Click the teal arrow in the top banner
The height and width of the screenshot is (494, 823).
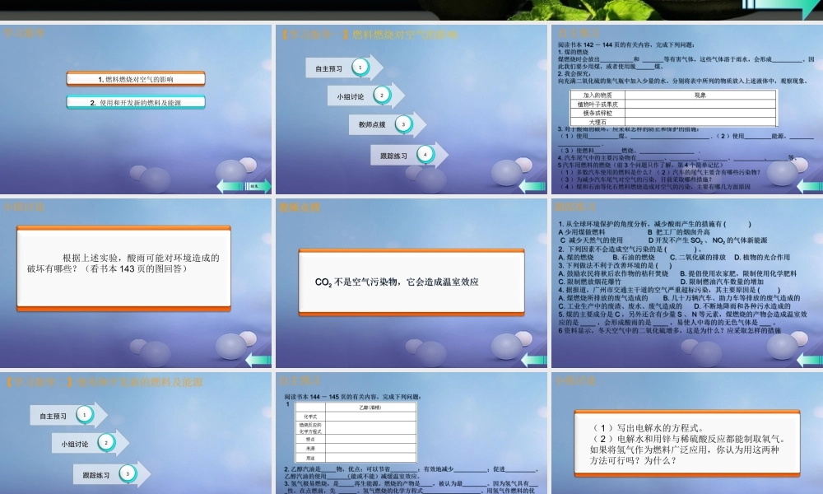782,7
